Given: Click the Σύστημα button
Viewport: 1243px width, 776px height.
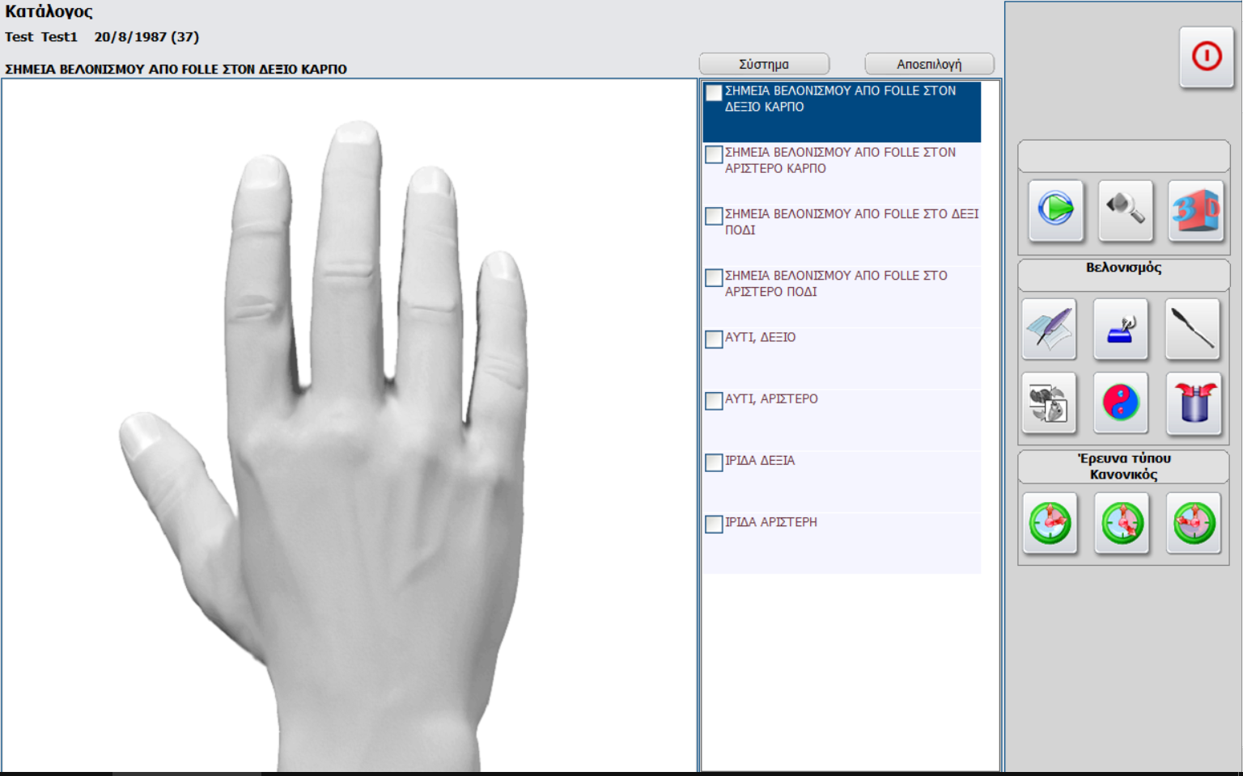Looking at the screenshot, I should pyautogui.click(x=764, y=64).
